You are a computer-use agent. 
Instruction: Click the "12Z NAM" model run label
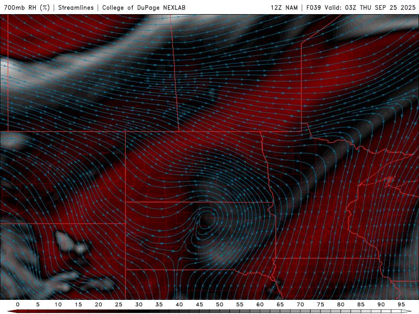tap(284, 7)
